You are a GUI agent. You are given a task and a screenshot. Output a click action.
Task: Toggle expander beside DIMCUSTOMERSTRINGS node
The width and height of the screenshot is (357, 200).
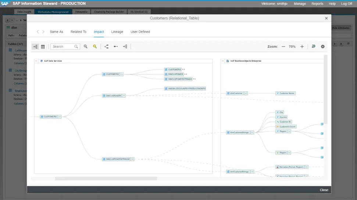coord(132,159)
